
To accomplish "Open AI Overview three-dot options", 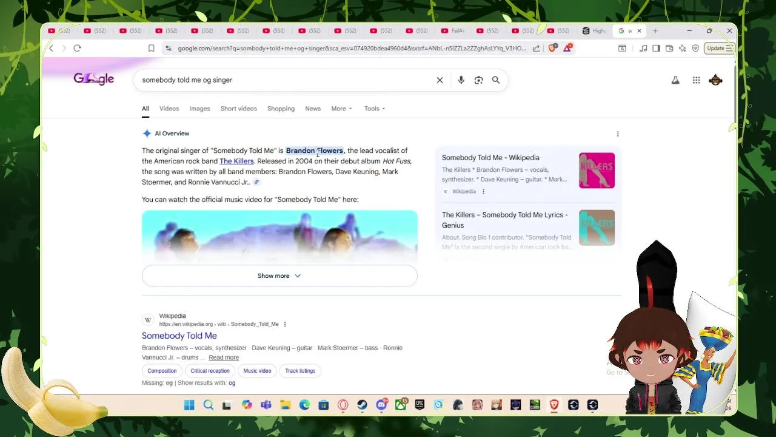I will tap(618, 134).
